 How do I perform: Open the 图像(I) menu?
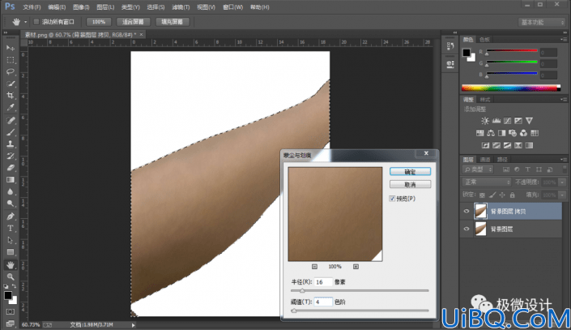[x=81, y=7]
